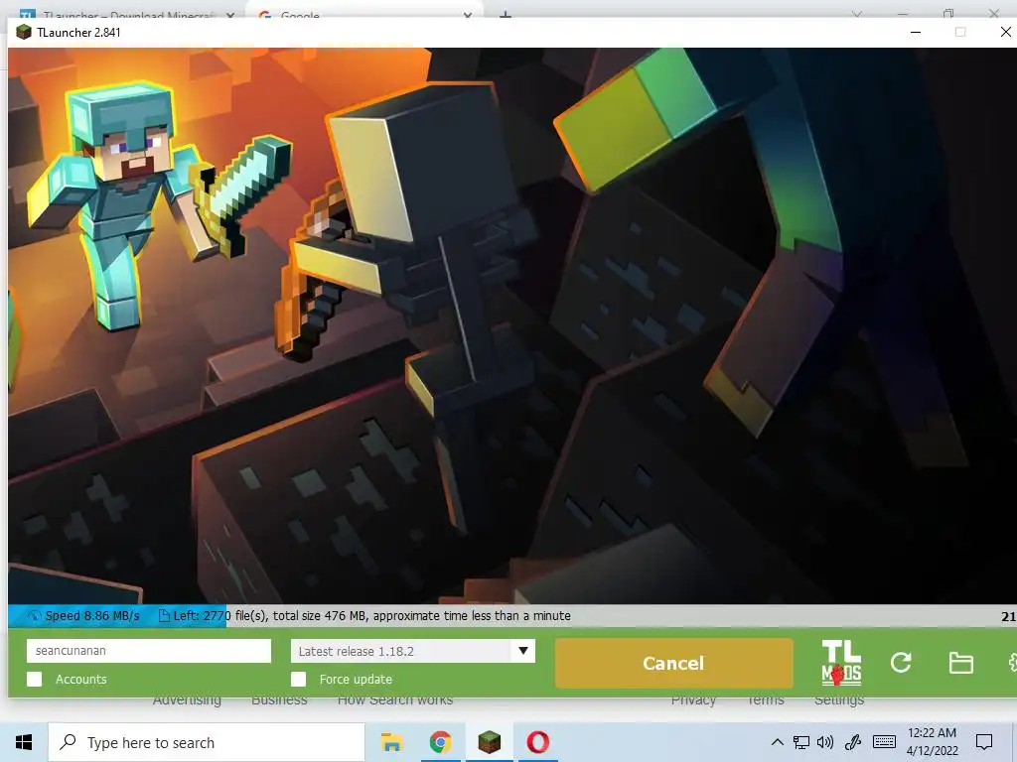Open the settings gear at right edge

(x=1012, y=662)
